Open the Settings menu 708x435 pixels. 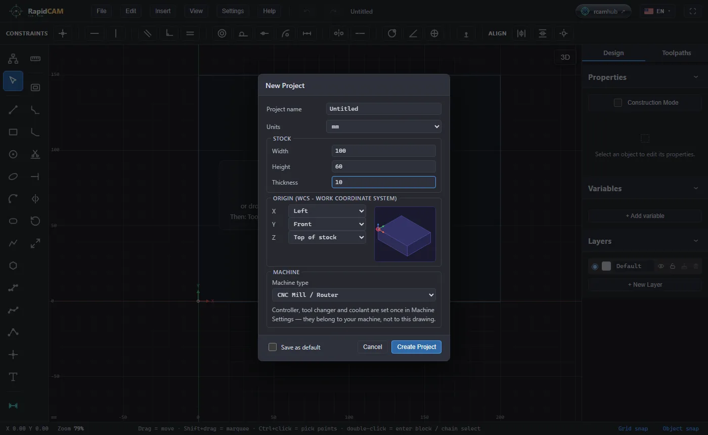[x=233, y=11]
